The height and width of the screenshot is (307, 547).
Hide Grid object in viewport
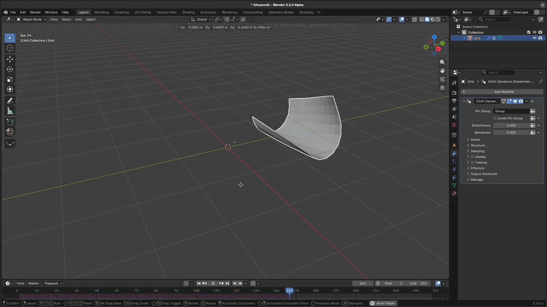(x=534, y=38)
